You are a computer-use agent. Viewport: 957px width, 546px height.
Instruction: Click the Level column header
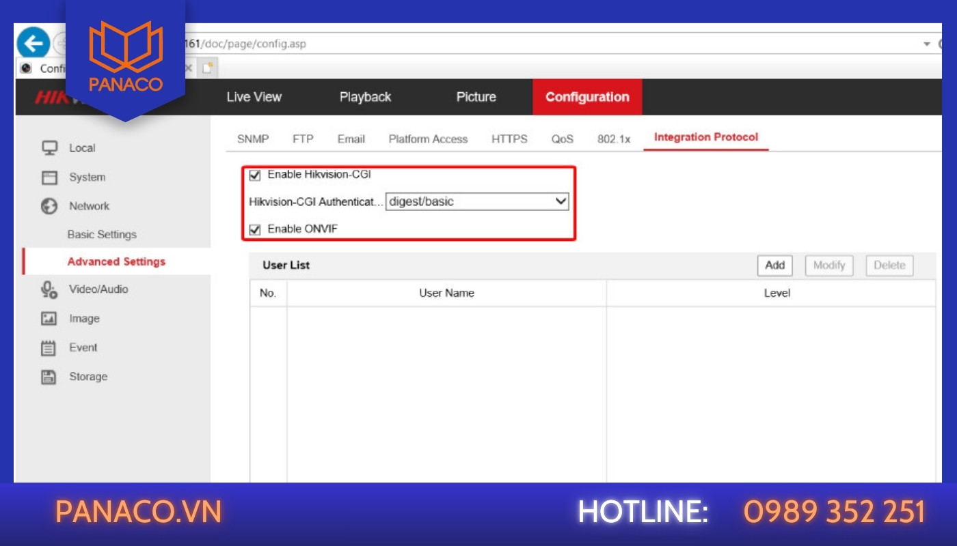click(x=777, y=293)
